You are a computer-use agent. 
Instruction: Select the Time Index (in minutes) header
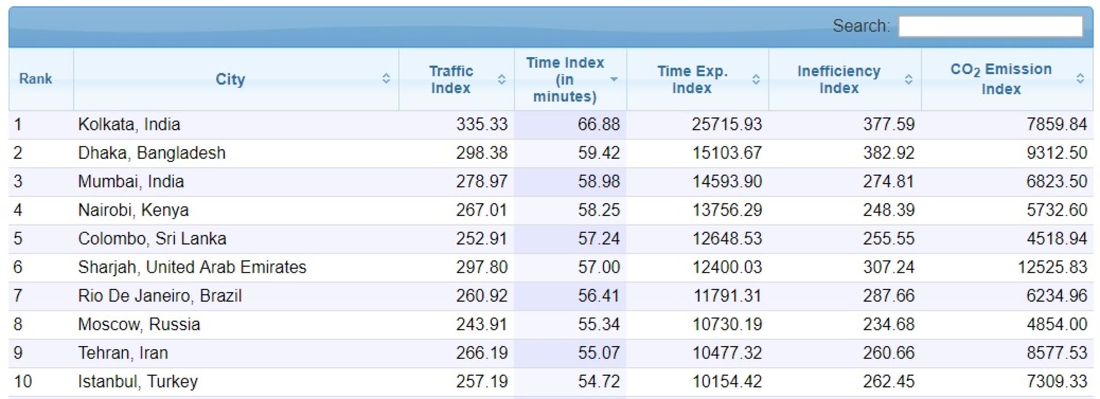point(564,80)
